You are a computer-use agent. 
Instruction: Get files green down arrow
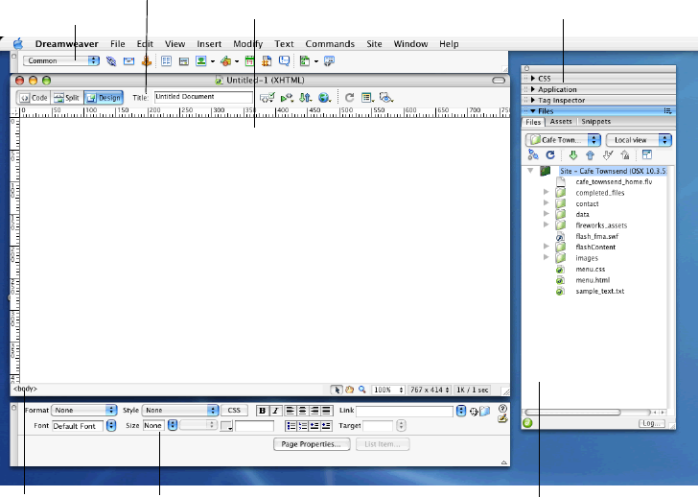point(573,155)
